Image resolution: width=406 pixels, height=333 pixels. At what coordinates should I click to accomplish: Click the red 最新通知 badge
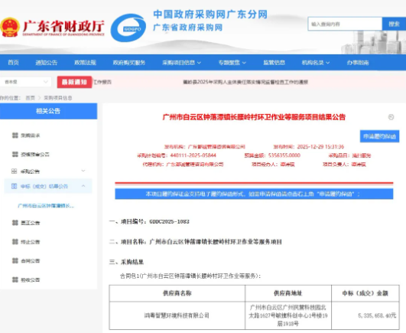74,82
